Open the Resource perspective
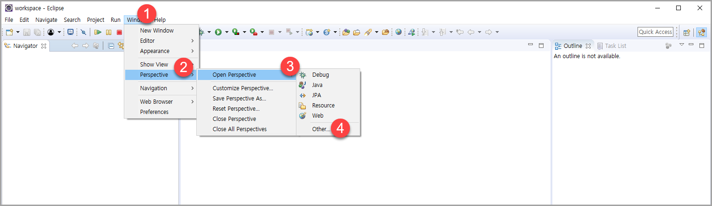This screenshot has height=206, width=712. point(328,106)
